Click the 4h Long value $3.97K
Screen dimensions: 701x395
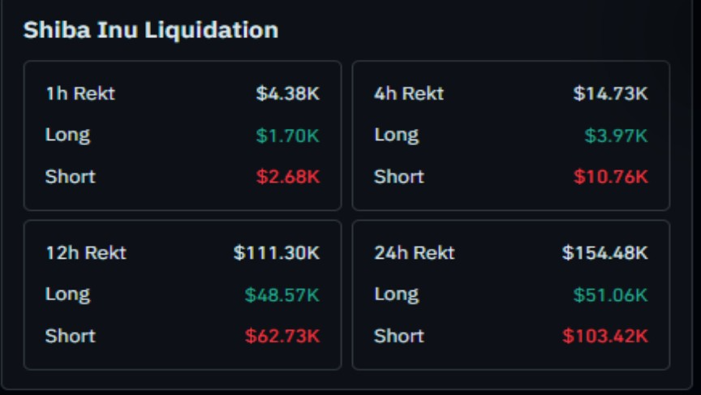[x=616, y=135]
